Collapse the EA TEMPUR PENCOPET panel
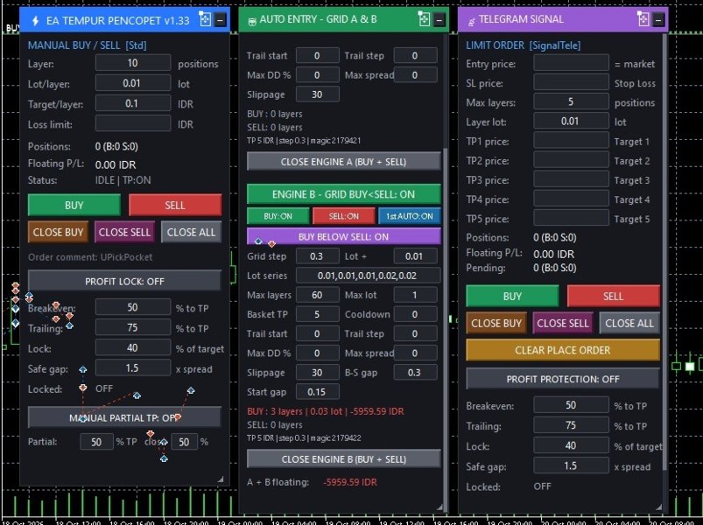 click(220, 20)
